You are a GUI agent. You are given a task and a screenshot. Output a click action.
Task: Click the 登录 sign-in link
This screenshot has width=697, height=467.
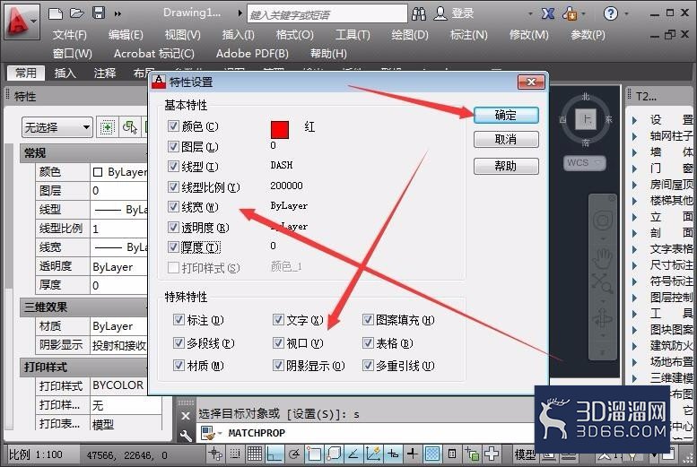462,13
